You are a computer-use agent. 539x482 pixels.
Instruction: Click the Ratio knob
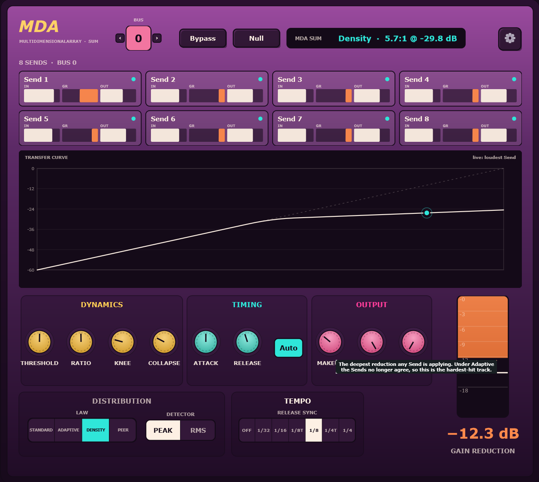[x=81, y=342]
